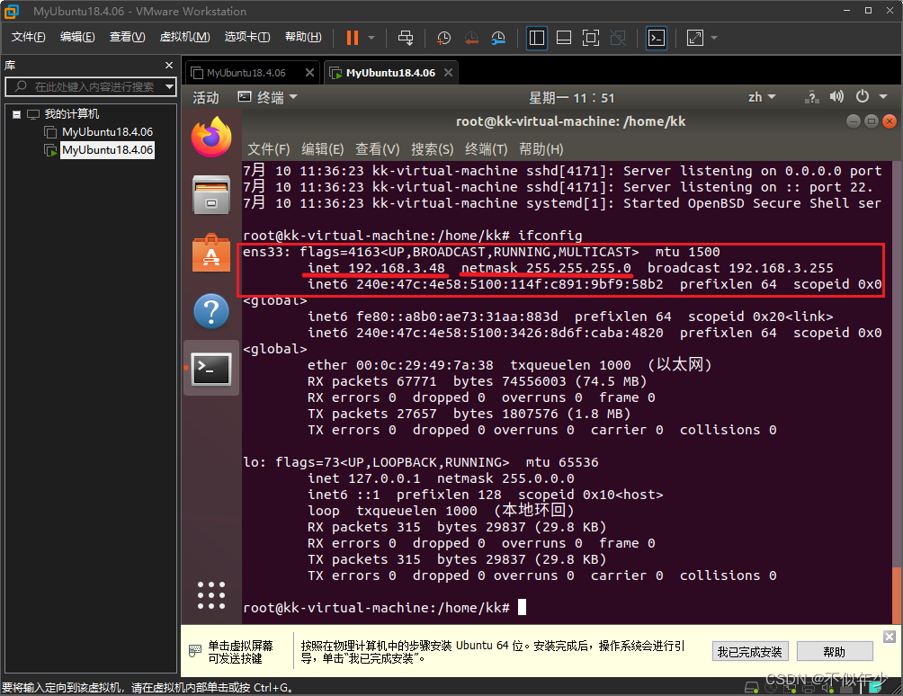The image size is (903, 696).
Task: Switch to the first MyUbuntu18.4.06 tab
Action: pos(246,73)
